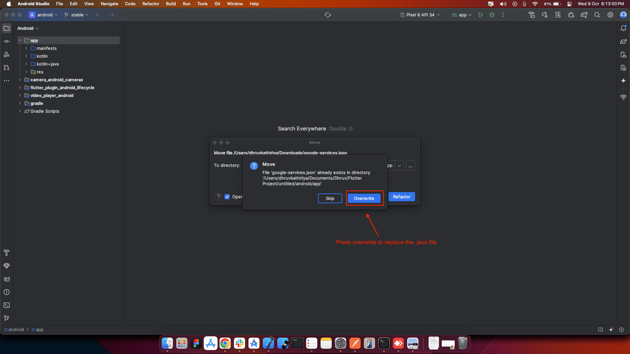Click the Run app play icon
This screenshot has width=630, height=354.
point(481,15)
